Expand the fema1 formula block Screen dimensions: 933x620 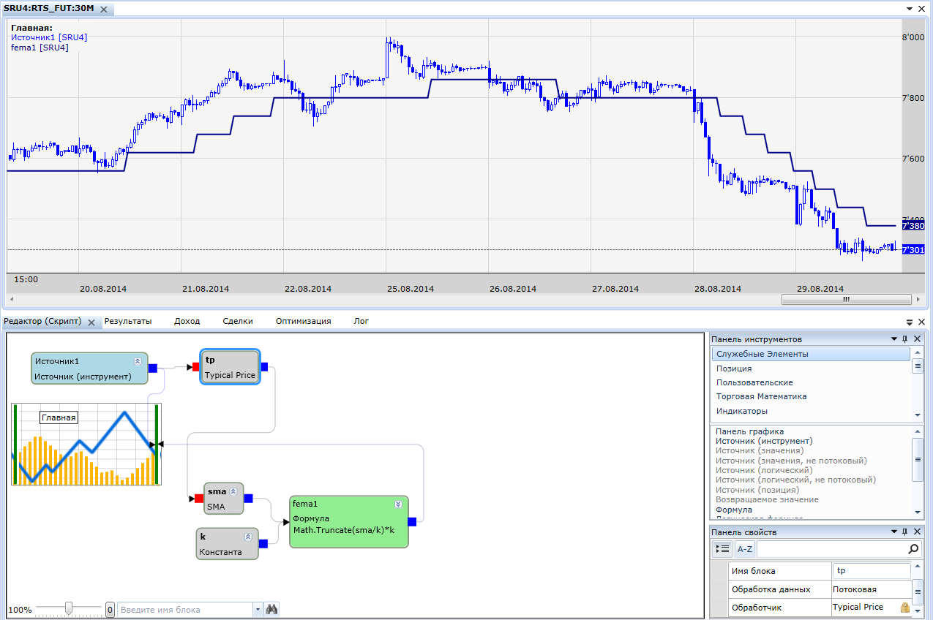click(x=398, y=504)
